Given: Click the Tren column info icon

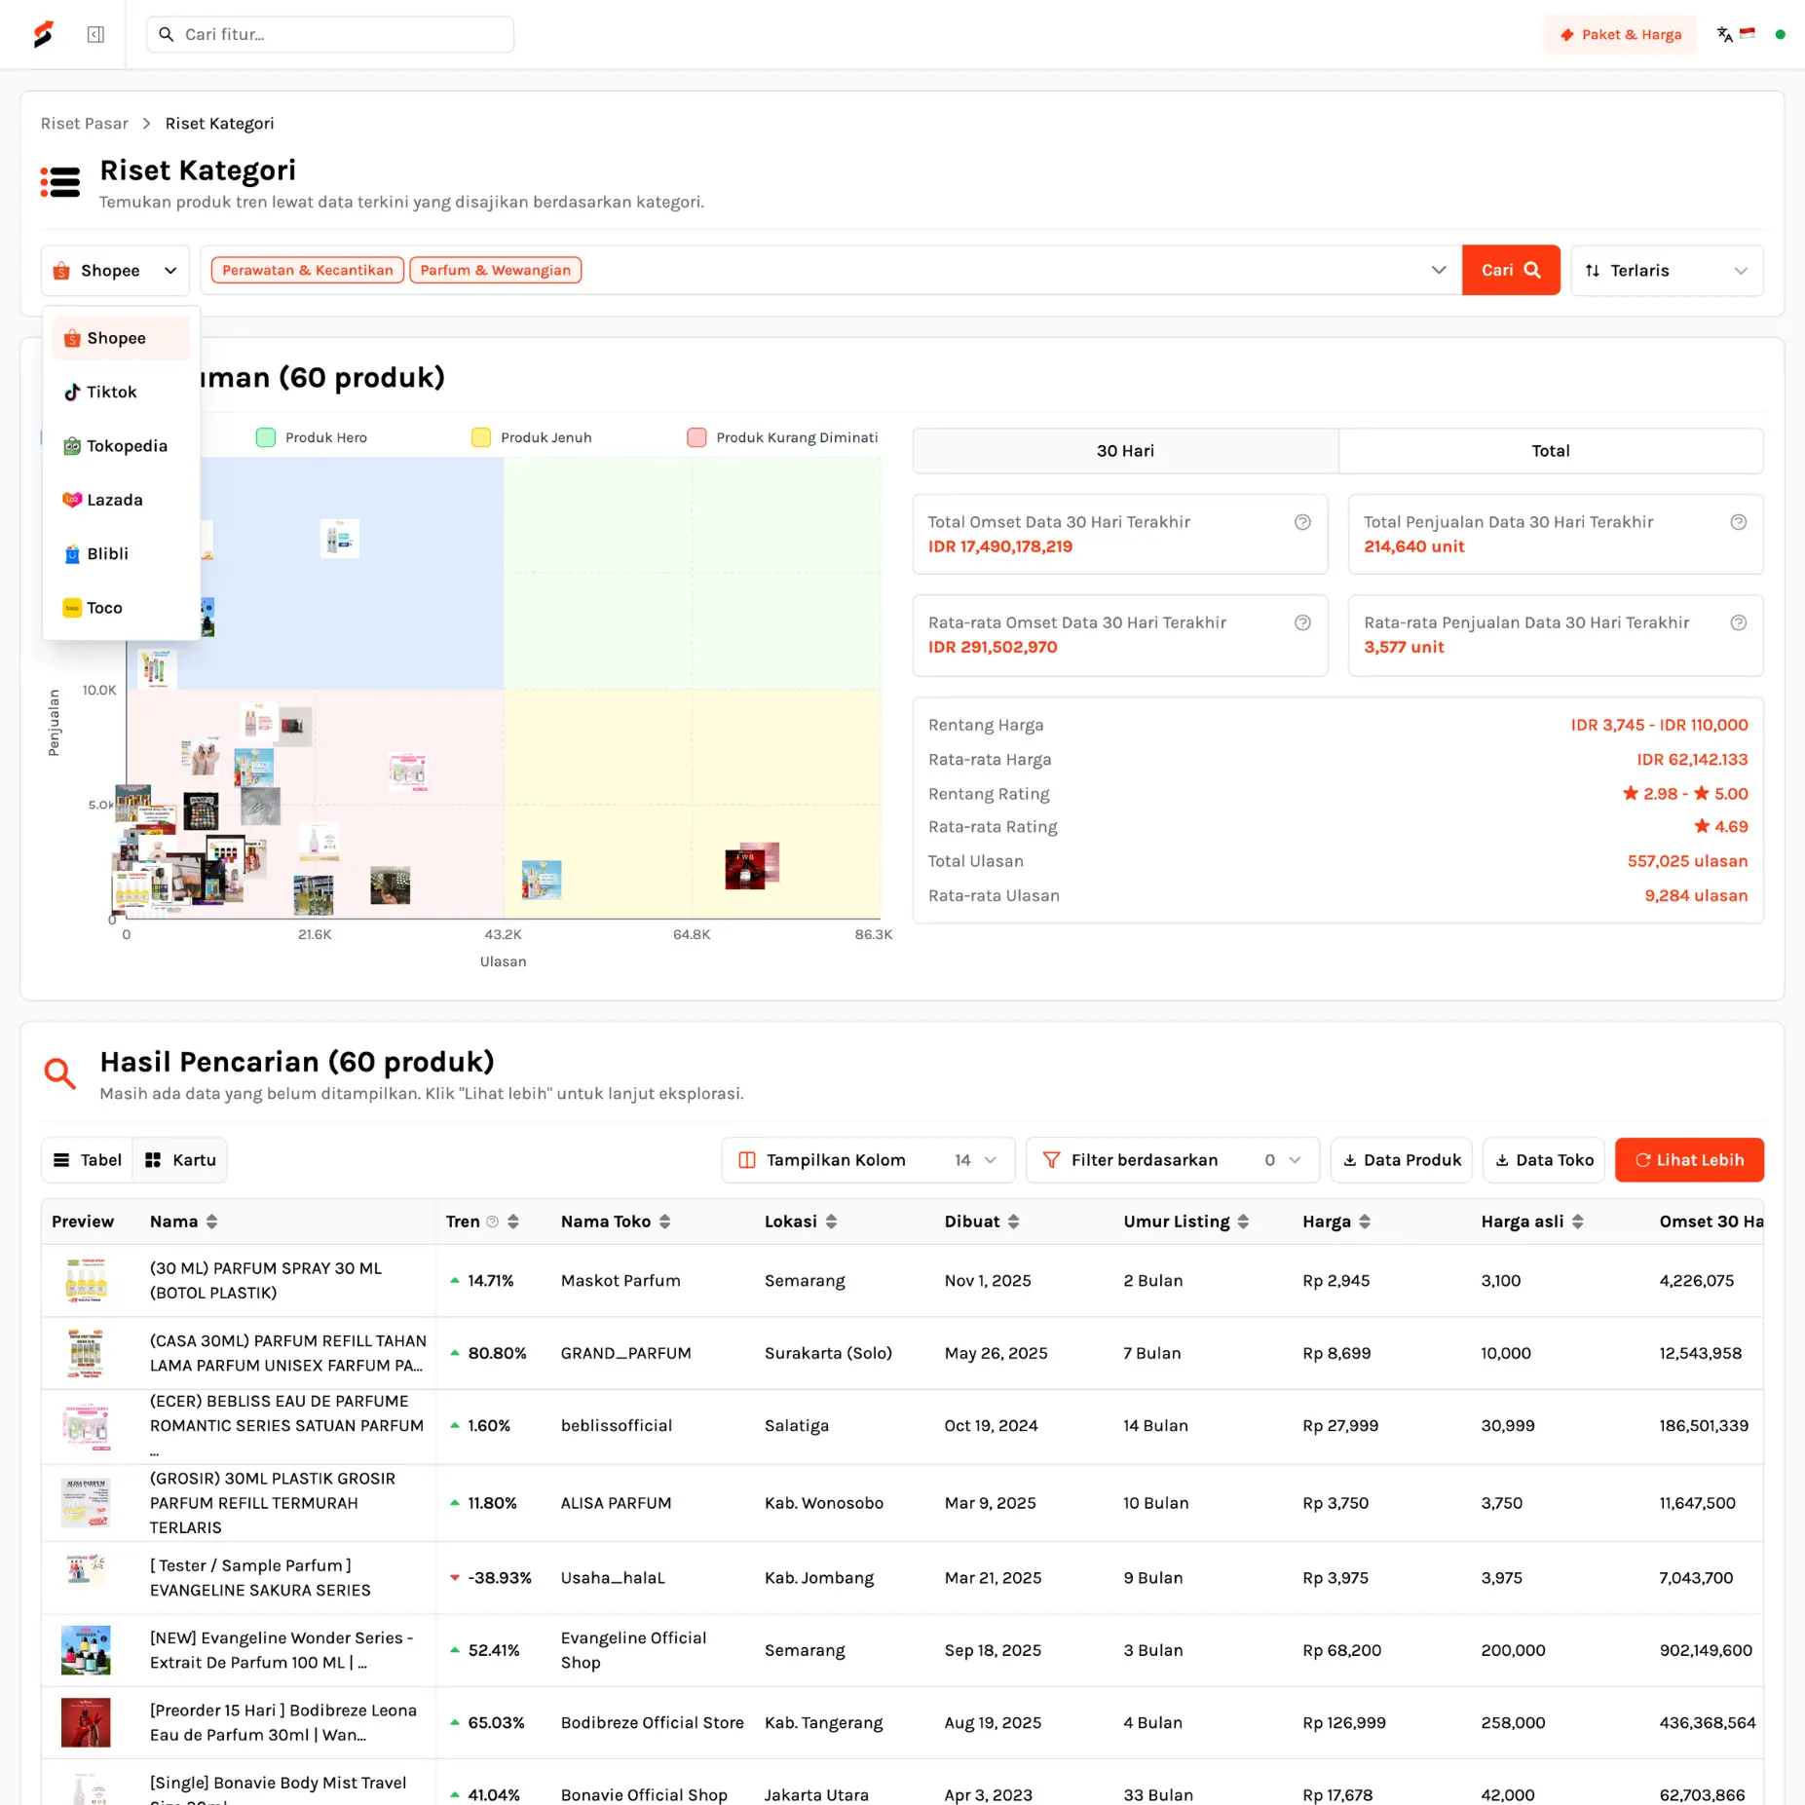Looking at the screenshot, I should click(x=493, y=1222).
